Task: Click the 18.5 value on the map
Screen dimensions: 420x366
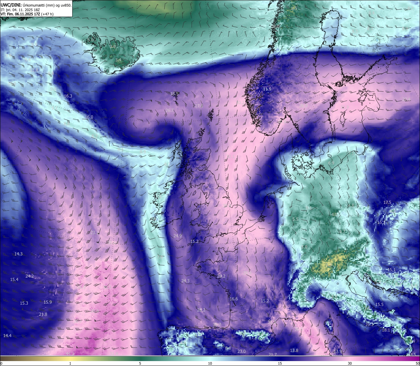Action: pos(174,94)
